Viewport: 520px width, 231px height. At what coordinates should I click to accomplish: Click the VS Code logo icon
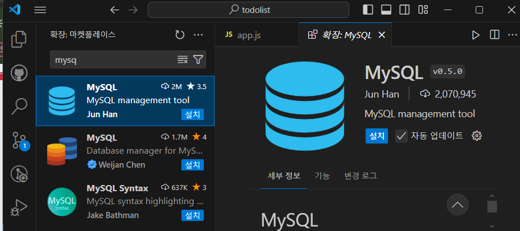(15, 10)
